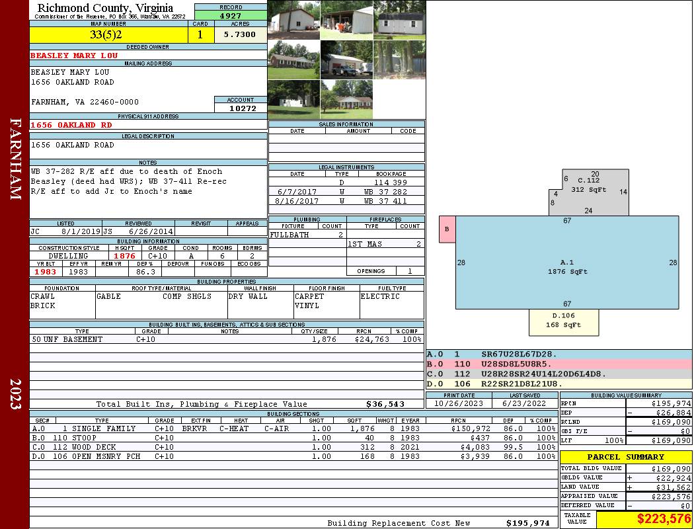
Task: Click the PARCEL SUMMARY header
Action: click(625, 457)
